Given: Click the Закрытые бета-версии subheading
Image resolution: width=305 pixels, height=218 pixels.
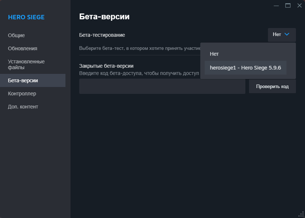Looking at the screenshot, I should (107, 66).
